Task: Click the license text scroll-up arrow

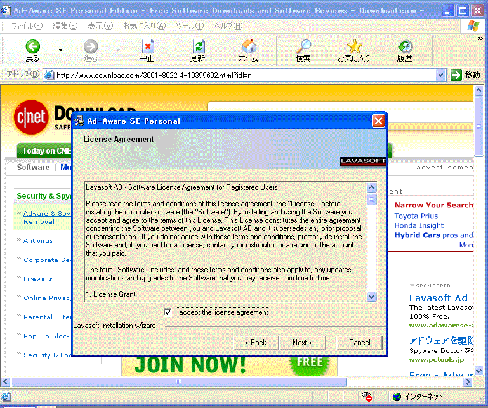Action: pos(371,187)
